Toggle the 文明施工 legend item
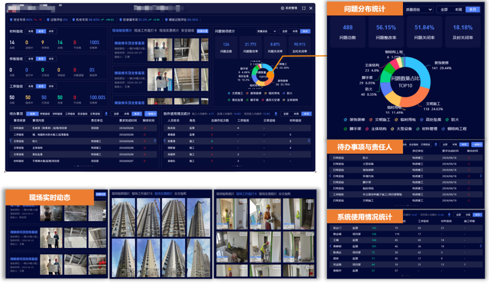489x284 pixels. pyautogui.click(x=383, y=120)
